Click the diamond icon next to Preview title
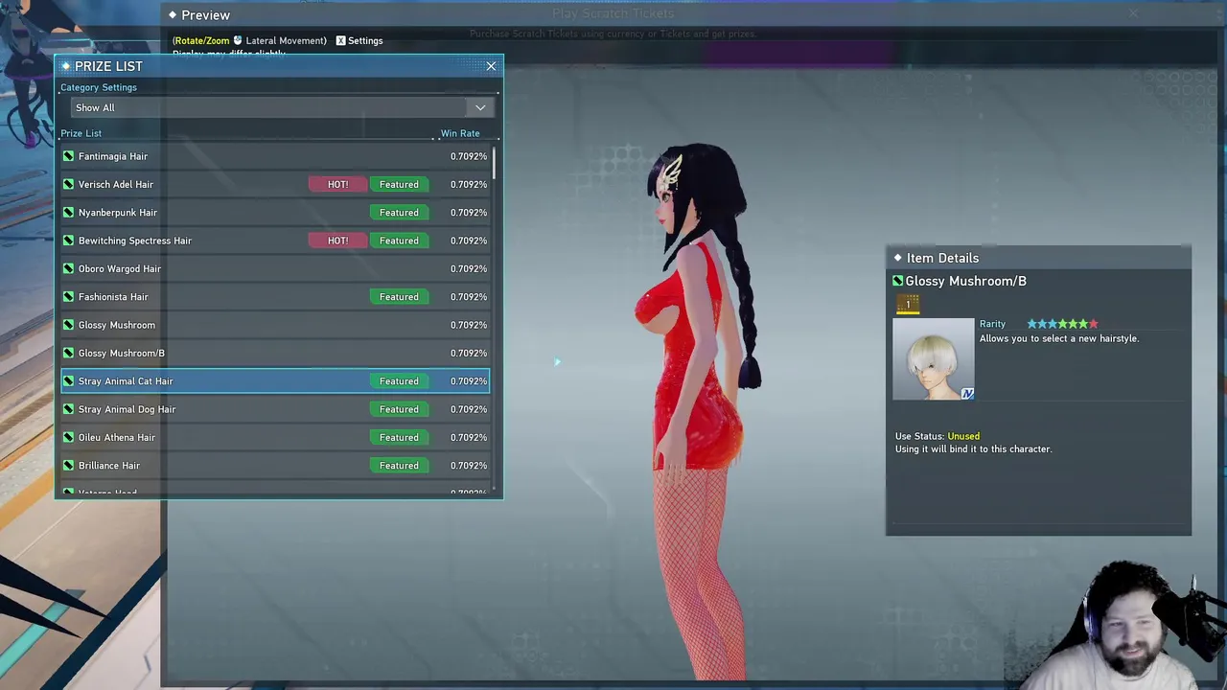This screenshot has height=690, width=1227. 173,15
